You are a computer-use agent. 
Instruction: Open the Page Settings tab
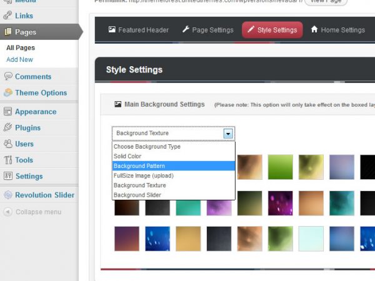[x=207, y=30]
